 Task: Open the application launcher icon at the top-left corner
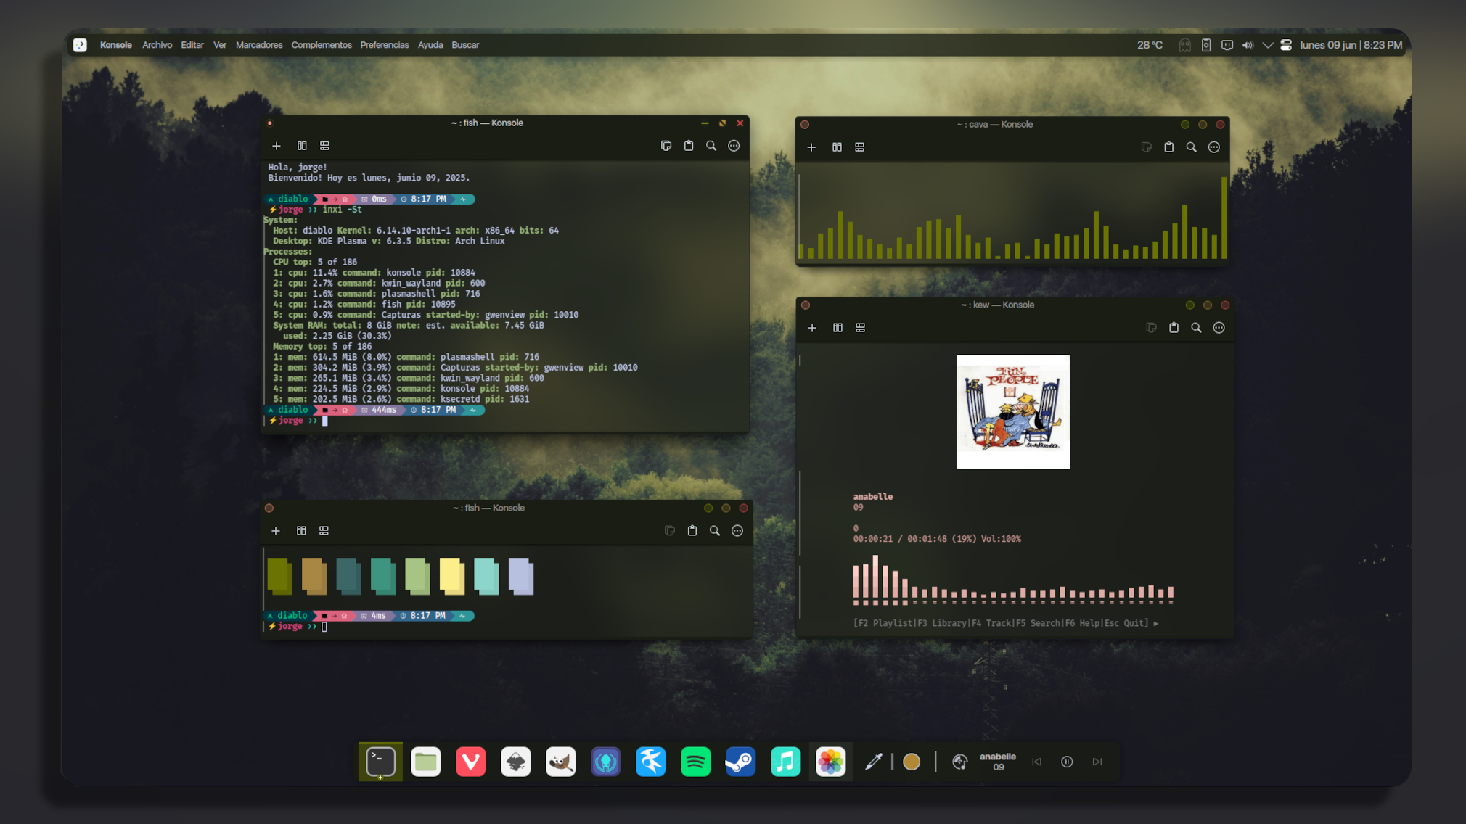coord(80,45)
